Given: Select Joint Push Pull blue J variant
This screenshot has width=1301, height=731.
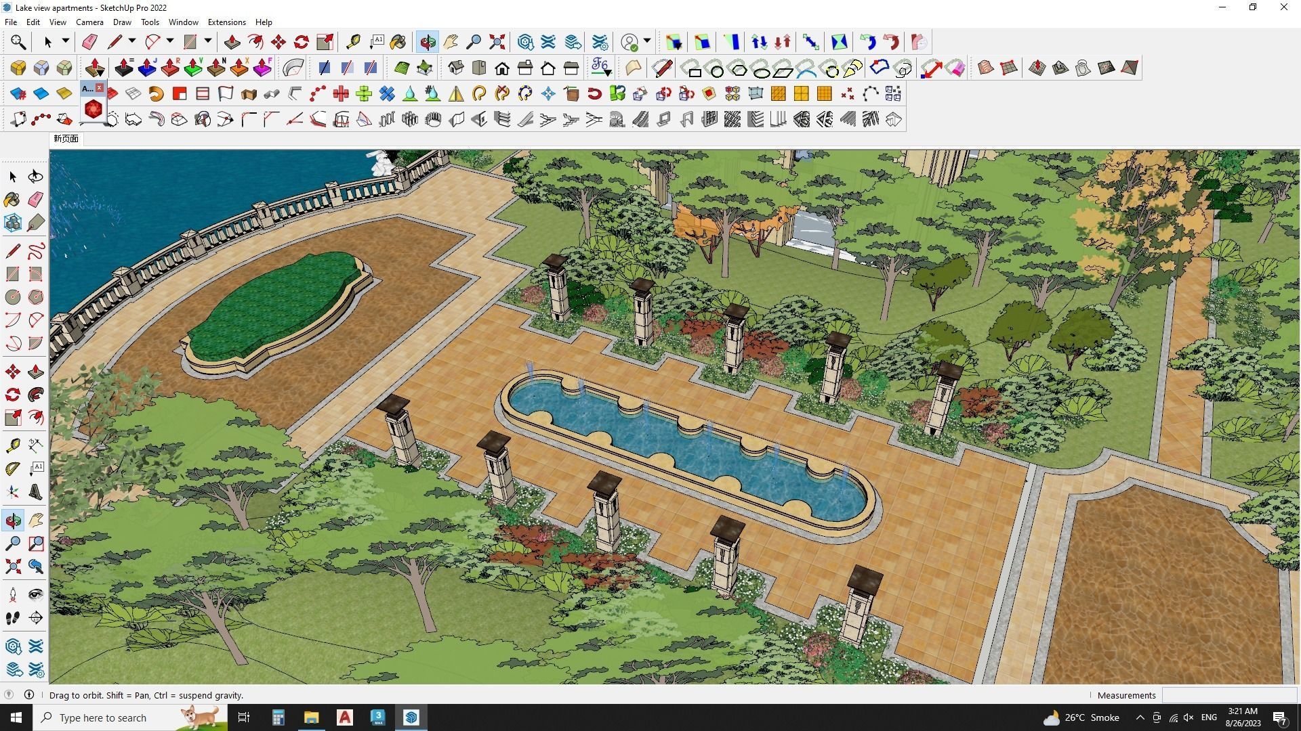Looking at the screenshot, I should click(147, 68).
